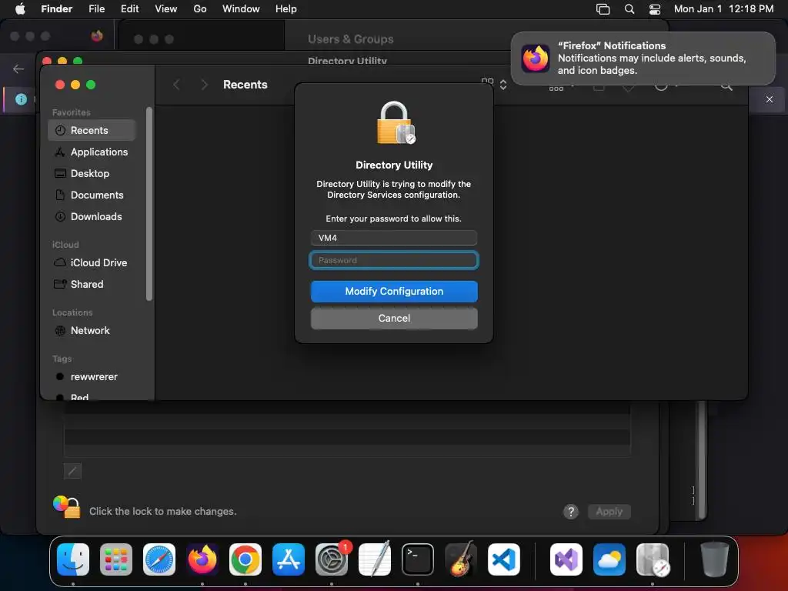The width and height of the screenshot is (788, 591).
Task: Open the View menu
Action: tap(166, 9)
